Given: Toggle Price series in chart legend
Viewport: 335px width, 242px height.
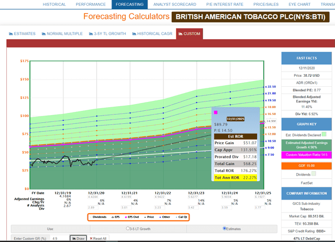Looking at the screenshot, I should click(x=149, y=217).
